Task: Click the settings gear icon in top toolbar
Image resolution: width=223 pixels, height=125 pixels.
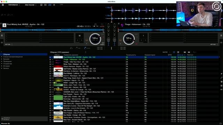Action: click(x=54, y=5)
